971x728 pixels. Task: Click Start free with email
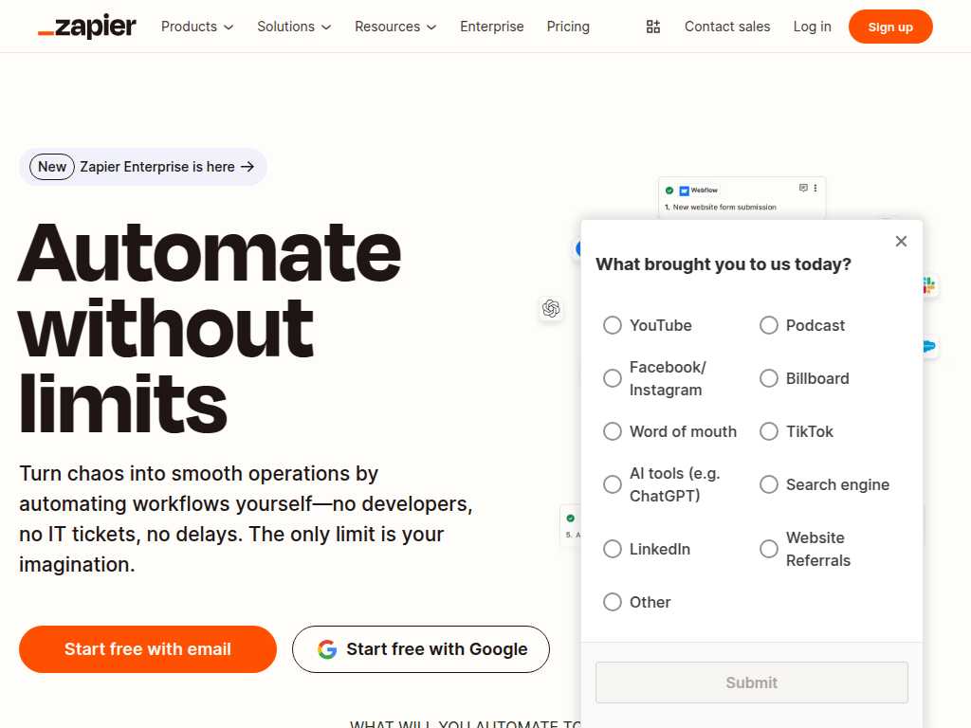tap(147, 648)
